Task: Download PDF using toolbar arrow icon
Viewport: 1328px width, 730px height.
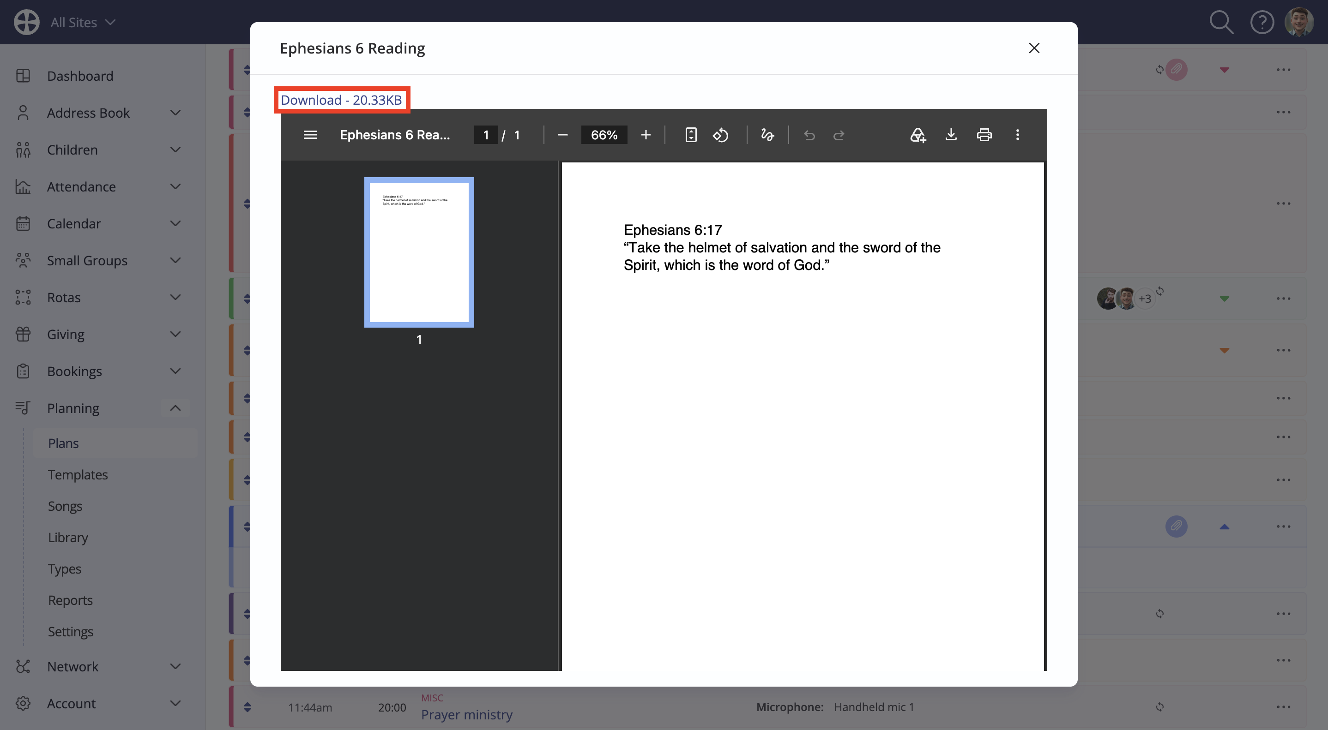Action: click(x=951, y=135)
